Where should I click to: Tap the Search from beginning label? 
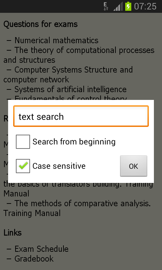[x=74, y=142]
